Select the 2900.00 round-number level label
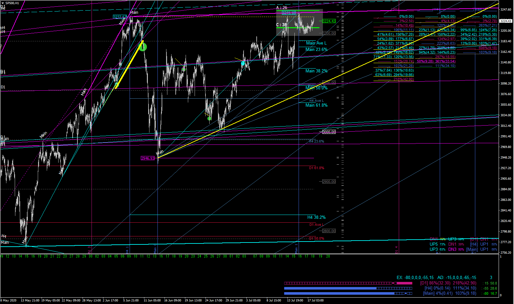514x304 pixels. [329, 182]
